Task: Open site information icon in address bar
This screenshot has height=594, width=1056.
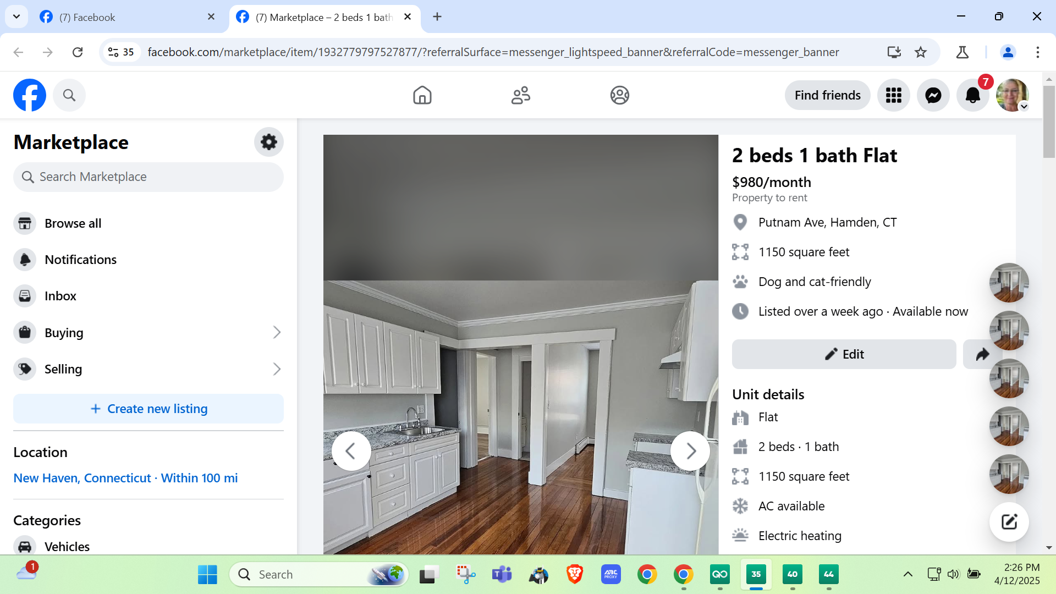Action: (x=121, y=52)
